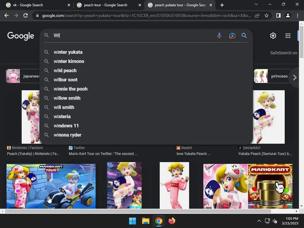Go back to the previous page
This screenshot has height=228, width=304.
(7, 15)
